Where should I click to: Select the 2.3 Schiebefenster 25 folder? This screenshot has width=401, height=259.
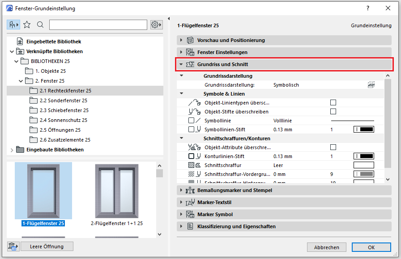tap(64, 110)
